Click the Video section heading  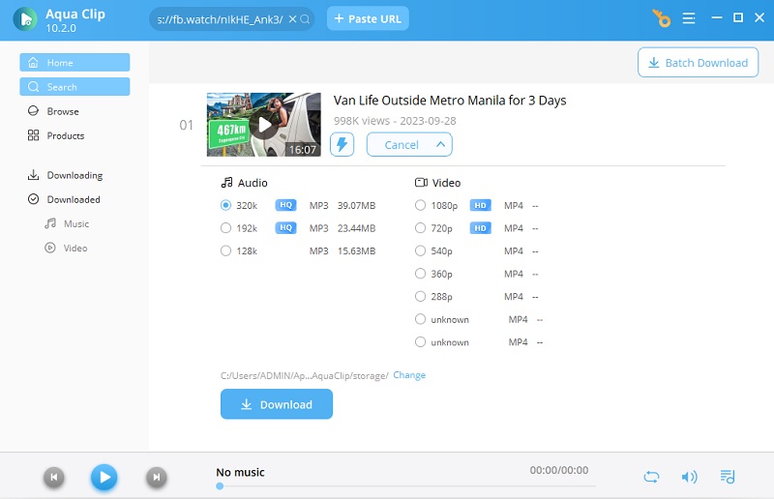[438, 183]
